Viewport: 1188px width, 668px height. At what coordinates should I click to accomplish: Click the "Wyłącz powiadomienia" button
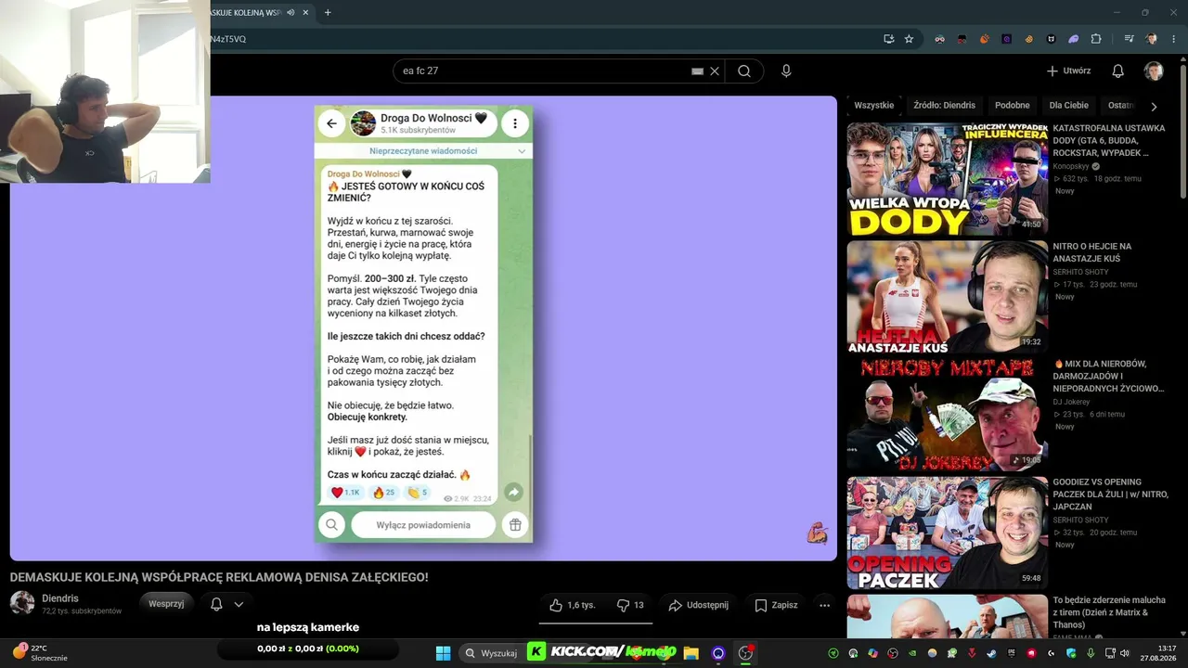point(423,525)
